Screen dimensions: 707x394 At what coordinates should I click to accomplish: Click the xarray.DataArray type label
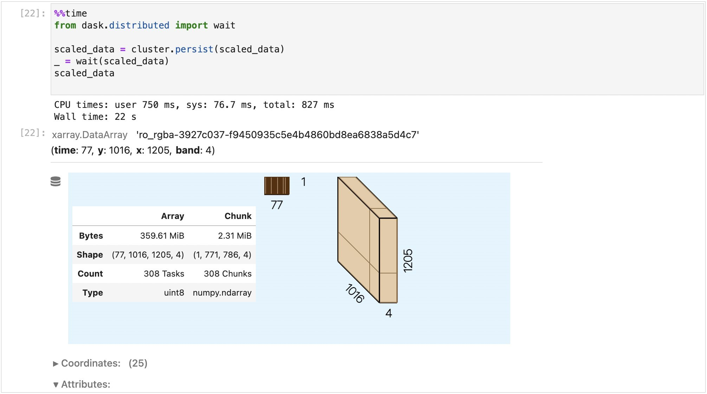(x=90, y=135)
